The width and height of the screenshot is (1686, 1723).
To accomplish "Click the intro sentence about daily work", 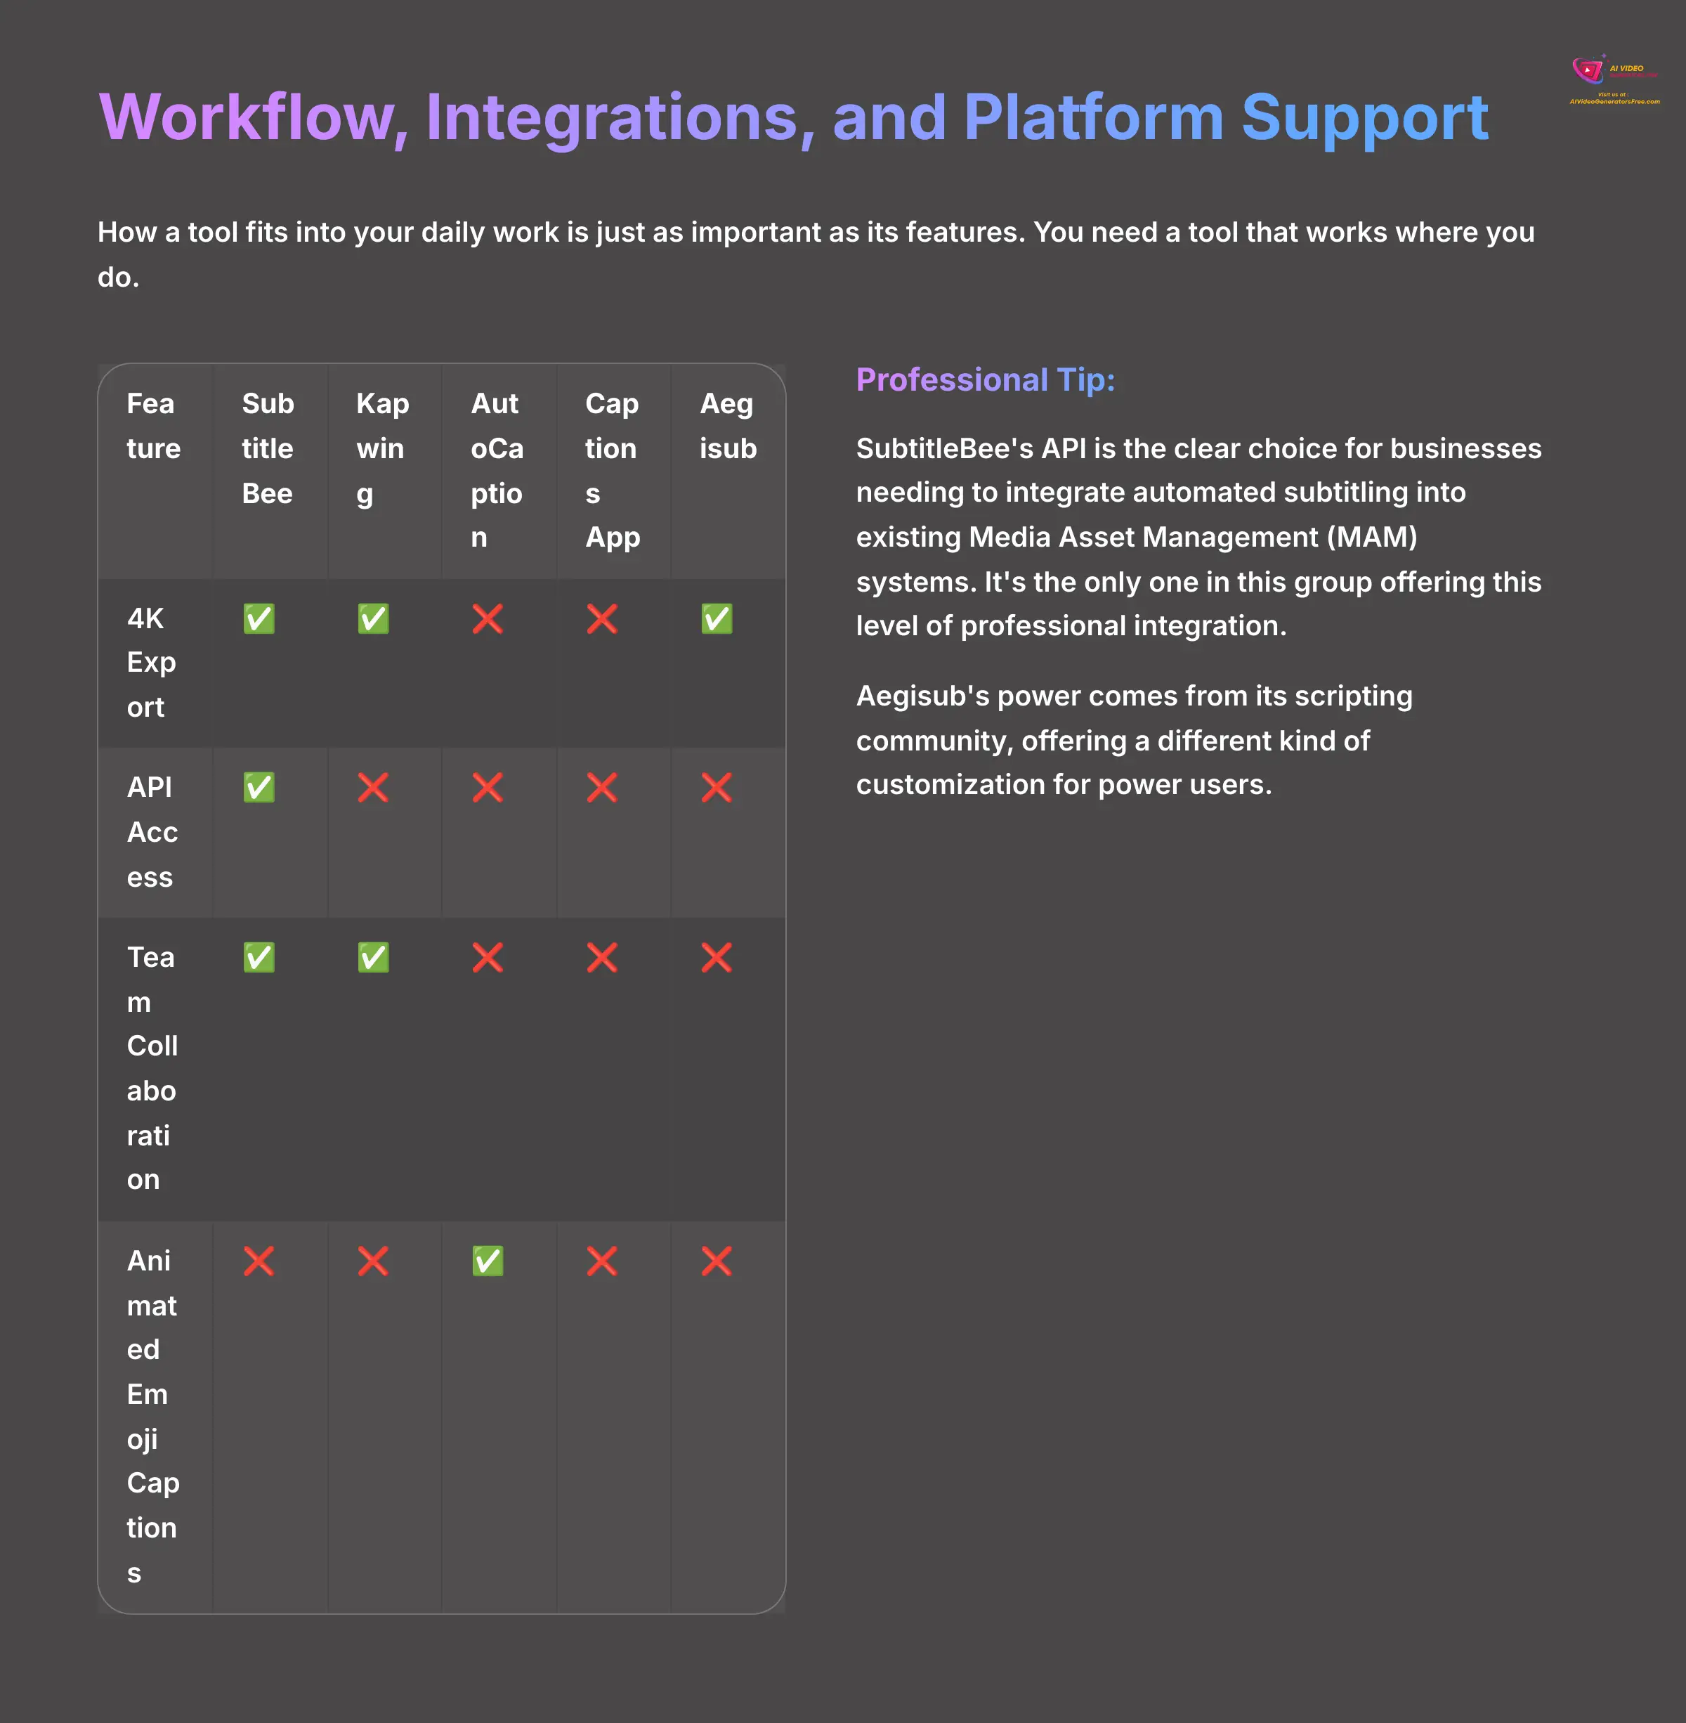I will 816,254.
